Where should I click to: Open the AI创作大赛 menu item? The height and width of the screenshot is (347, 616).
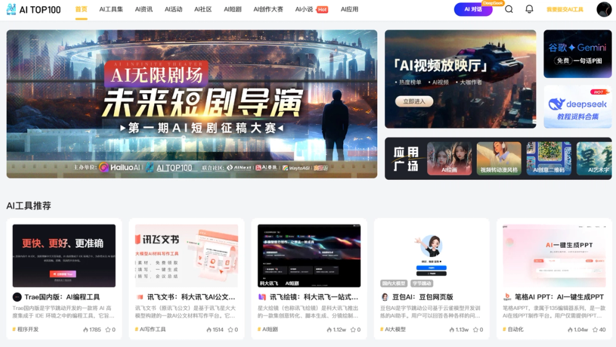[269, 9]
